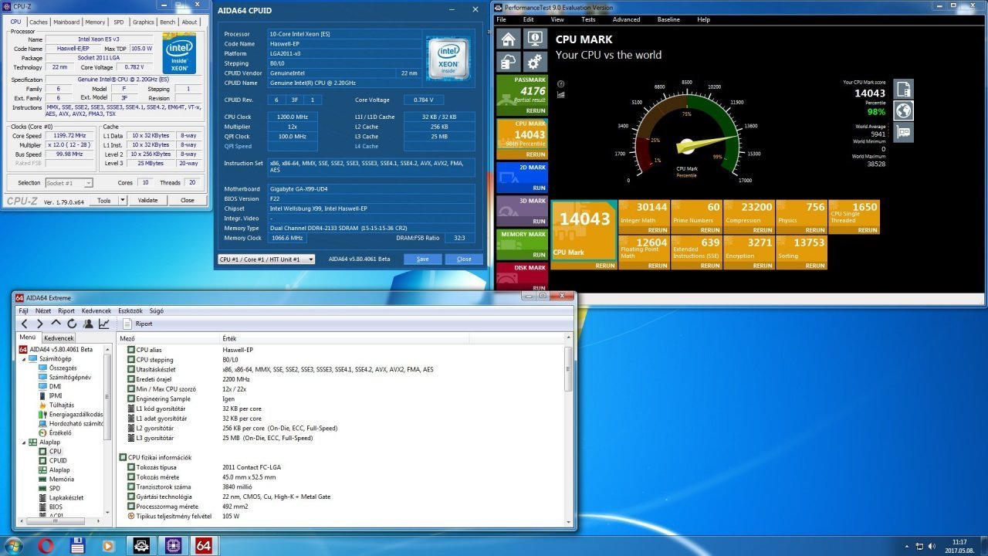Click the globe world comparison icon
988x556 pixels.
(903, 110)
